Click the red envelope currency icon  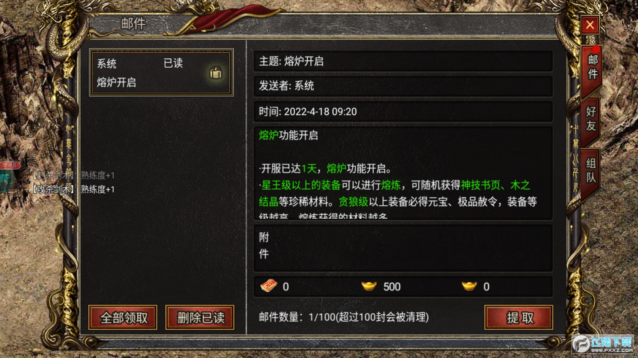coord(269,286)
